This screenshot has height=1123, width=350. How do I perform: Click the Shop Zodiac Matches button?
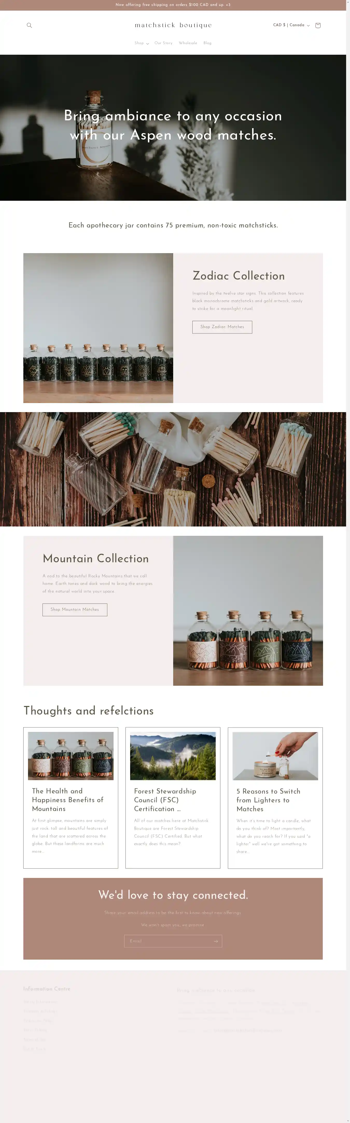click(222, 327)
